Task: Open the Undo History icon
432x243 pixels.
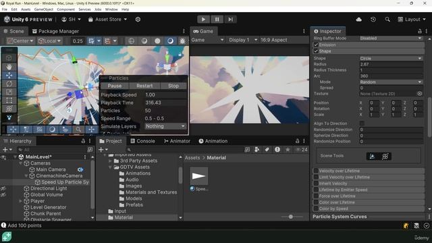Action: pyautogui.click(x=373, y=20)
